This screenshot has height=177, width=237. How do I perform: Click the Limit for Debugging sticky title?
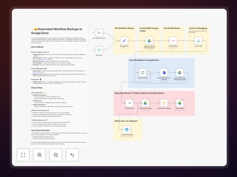pyautogui.click(x=198, y=28)
